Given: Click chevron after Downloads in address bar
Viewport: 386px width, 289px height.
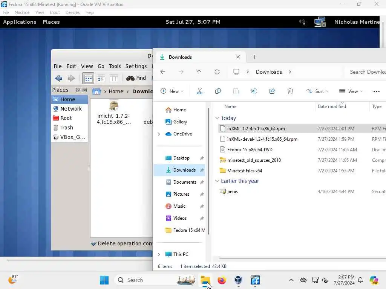Looking at the screenshot, I should coord(290,72).
